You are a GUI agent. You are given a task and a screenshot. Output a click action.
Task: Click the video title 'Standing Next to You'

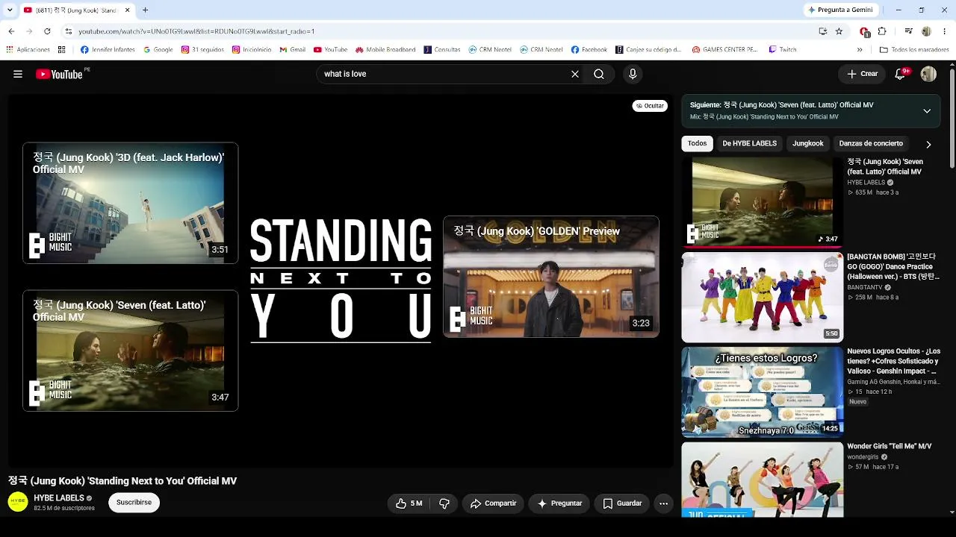tap(122, 481)
